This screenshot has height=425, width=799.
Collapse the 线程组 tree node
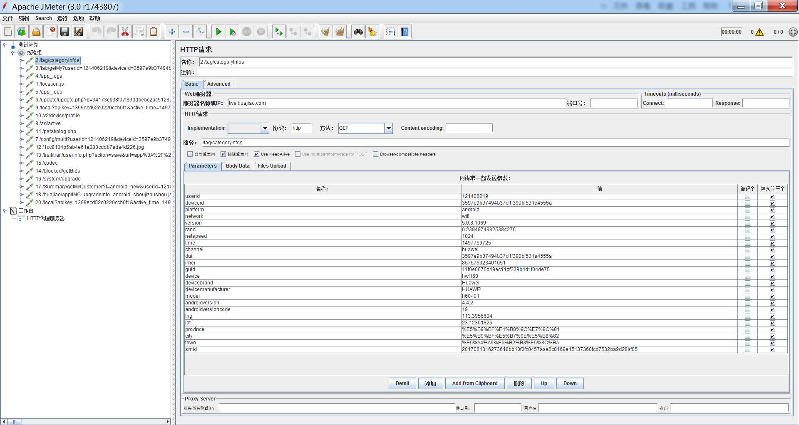tap(12, 52)
